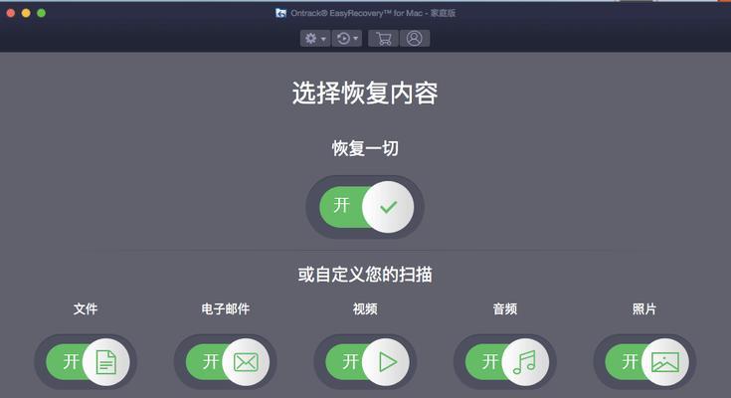This screenshot has height=398, width=731.
Task: Click the macOS green fullscreen window button
Action: [41, 13]
